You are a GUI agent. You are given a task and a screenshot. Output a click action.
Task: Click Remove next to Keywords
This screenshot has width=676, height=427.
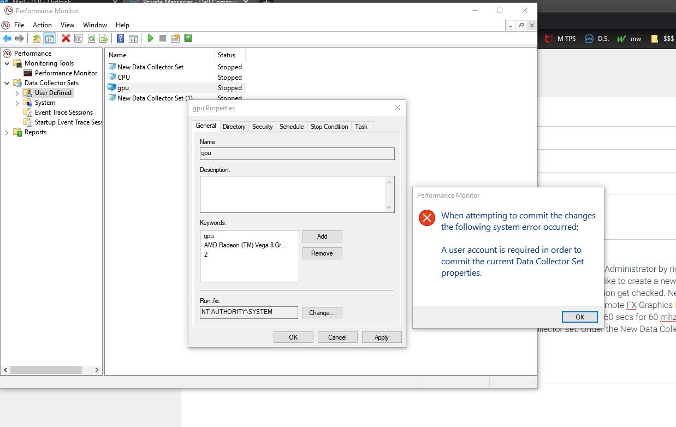pos(322,253)
